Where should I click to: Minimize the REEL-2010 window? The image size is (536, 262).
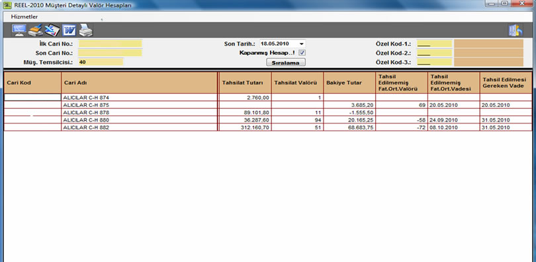(x=492, y=3)
